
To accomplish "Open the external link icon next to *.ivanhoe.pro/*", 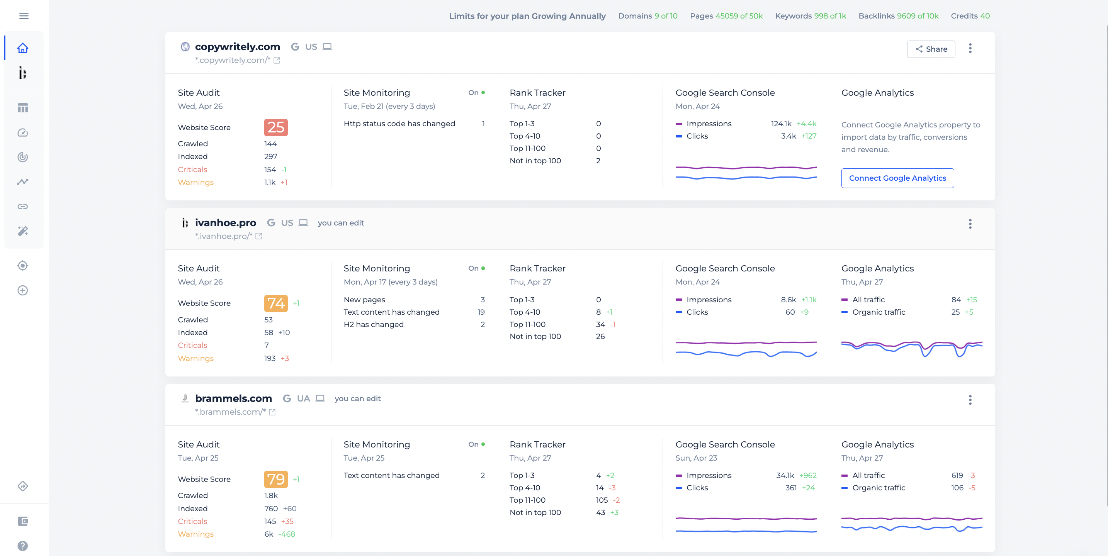I will (258, 236).
